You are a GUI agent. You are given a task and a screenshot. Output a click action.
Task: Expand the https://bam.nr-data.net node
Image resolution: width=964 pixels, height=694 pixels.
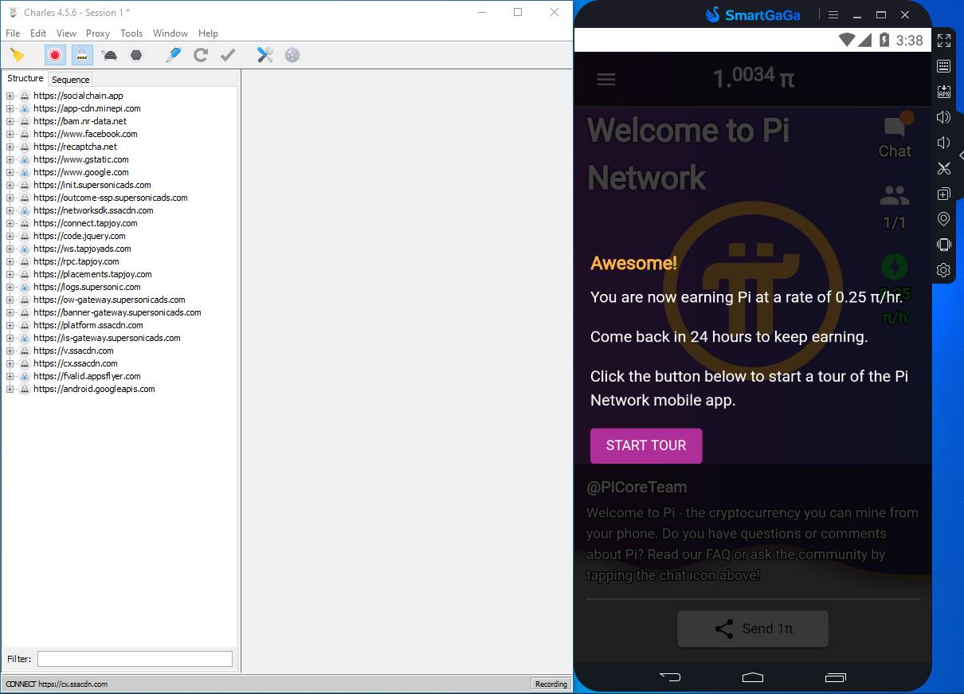(x=10, y=121)
